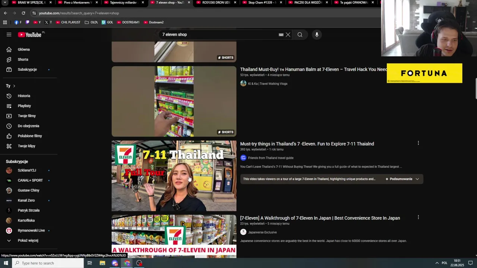477x268 pixels.
Task: Open the GOL bookmark
Action: (107, 22)
